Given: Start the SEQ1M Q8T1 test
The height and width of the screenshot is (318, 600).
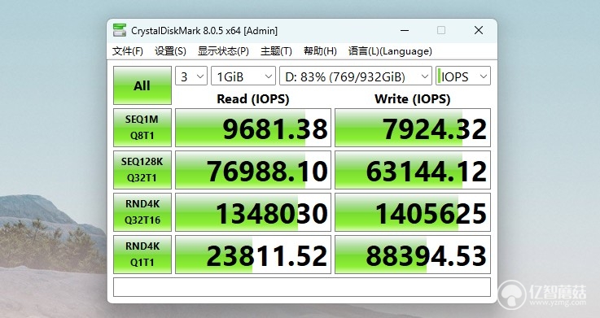Looking at the screenshot, I should [142, 128].
